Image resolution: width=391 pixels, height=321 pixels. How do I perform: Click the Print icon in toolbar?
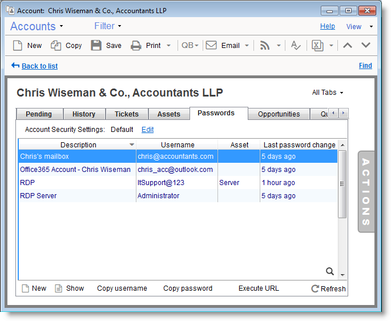point(136,46)
